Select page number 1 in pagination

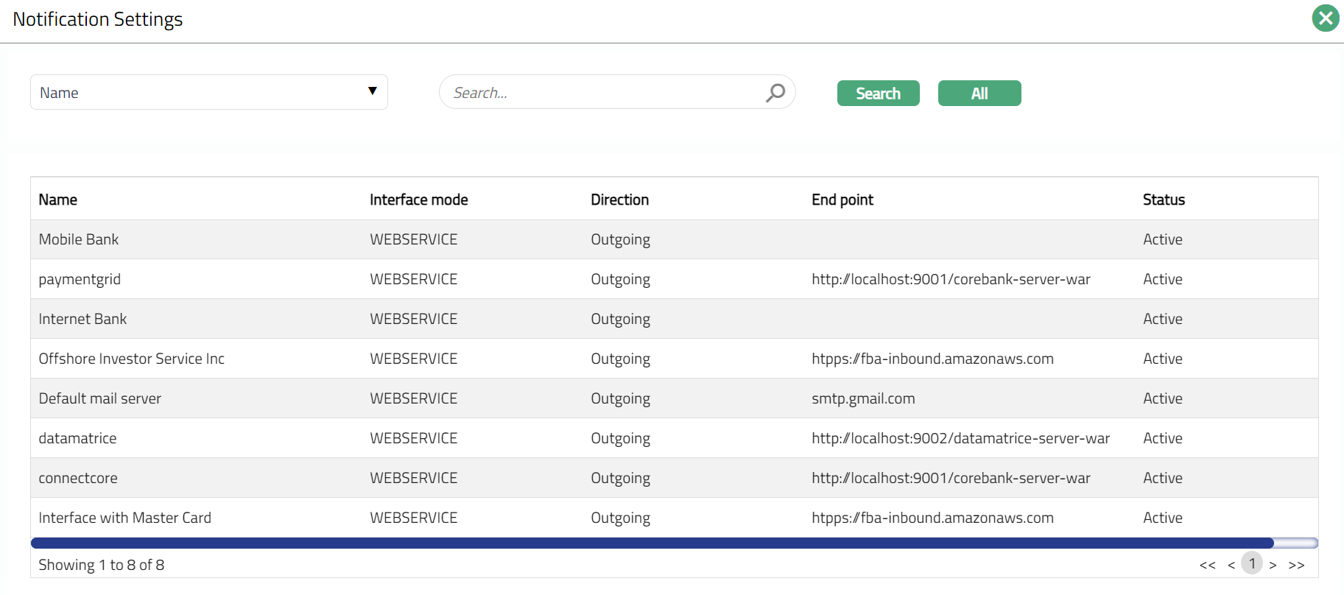click(x=1251, y=564)
